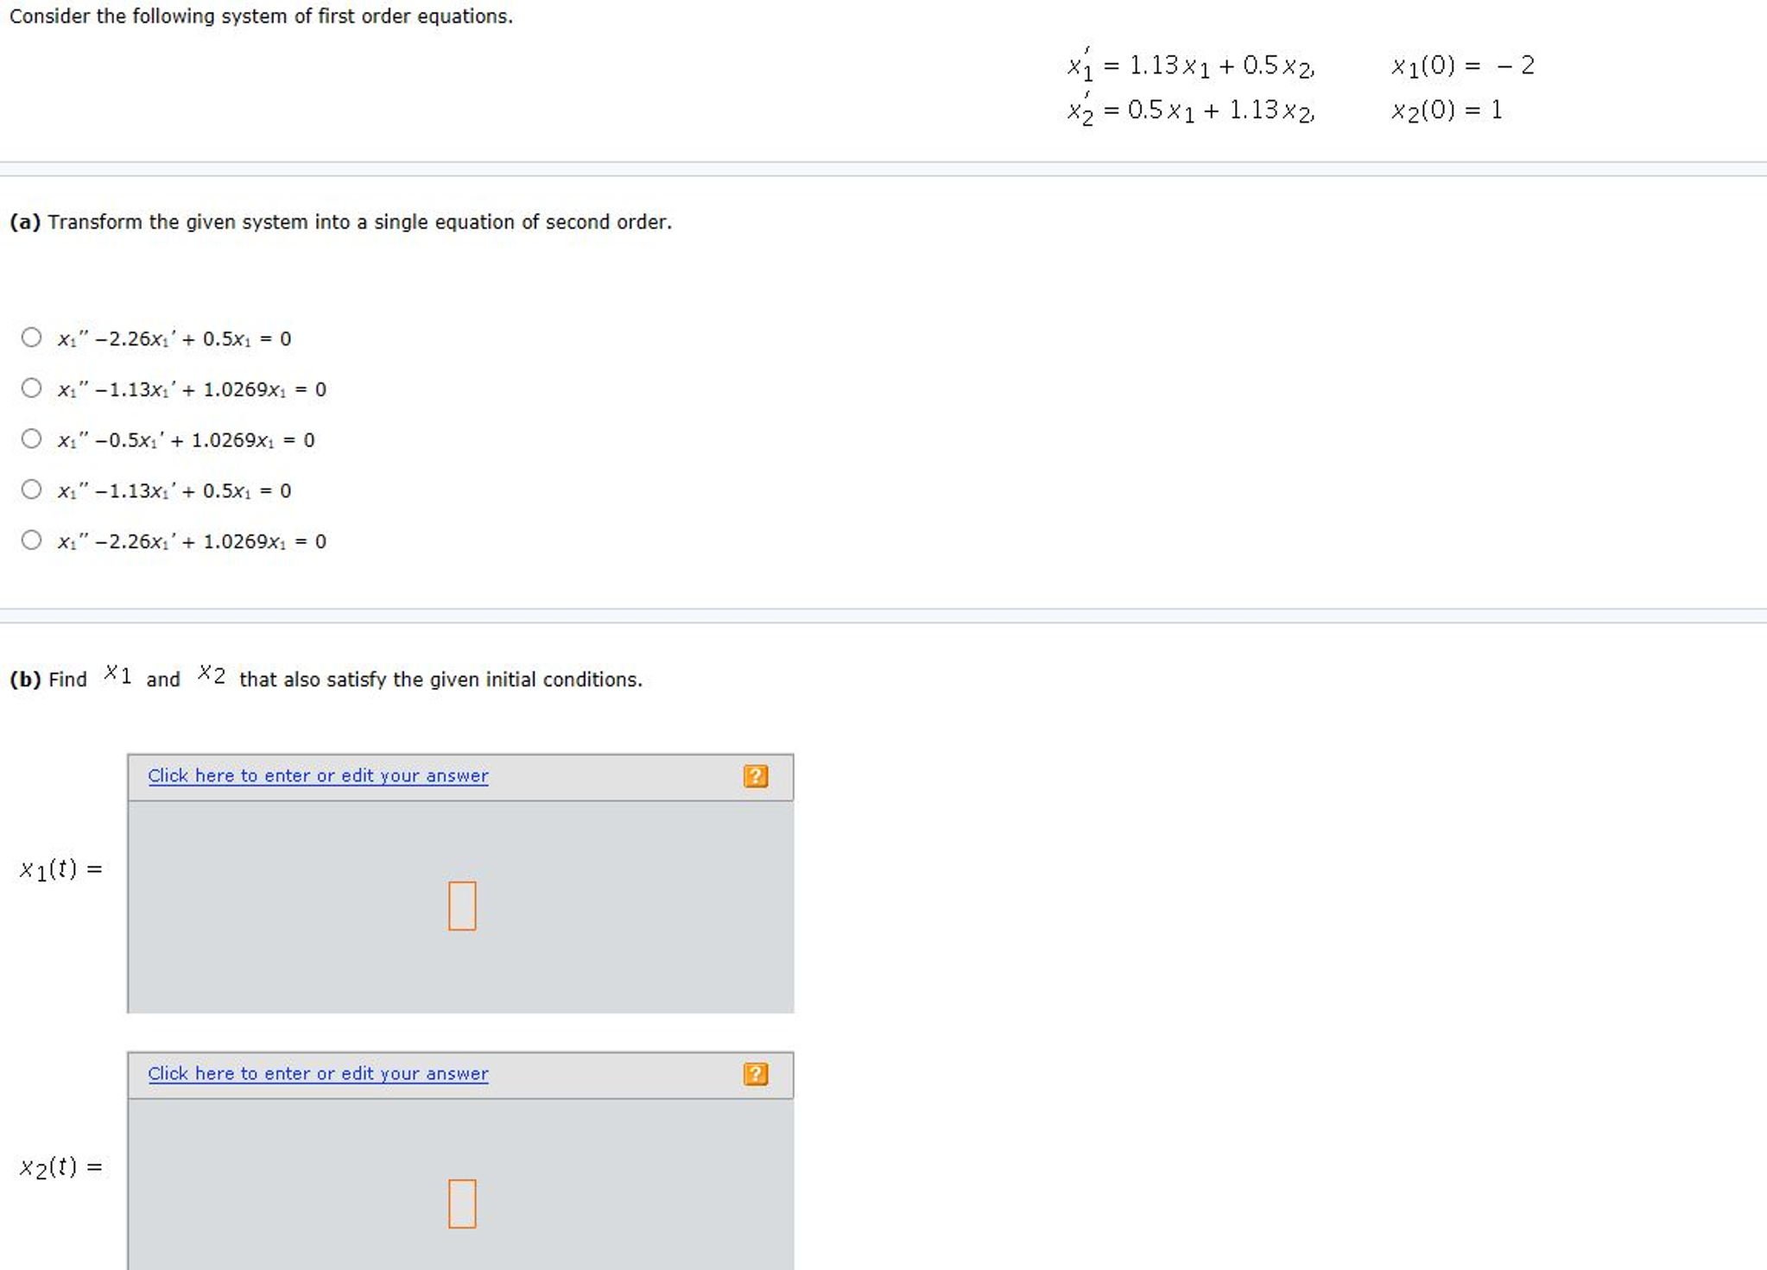Choose radio option x1'' −1.13x1' + 1.0269x1 = 0
The height and width of the screenshot is (1270, 1767).
tap(32, 389)
